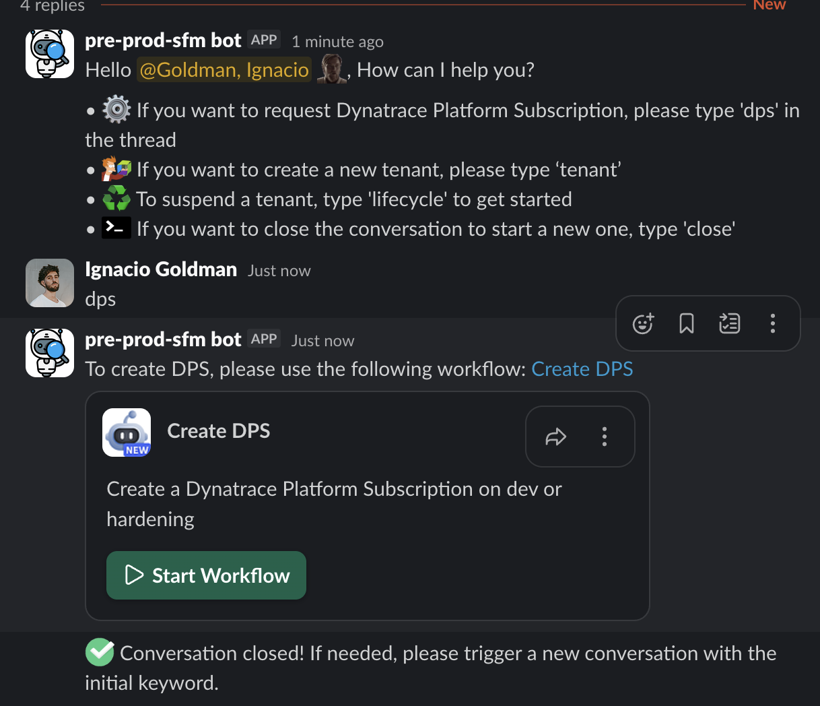Click the checklist icon in message toolbar
Screen dimensions: 820x706
pos(729,324)
